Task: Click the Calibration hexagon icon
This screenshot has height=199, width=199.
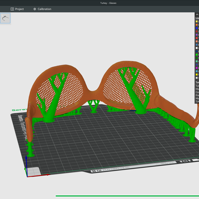Action: click(35, 9)
